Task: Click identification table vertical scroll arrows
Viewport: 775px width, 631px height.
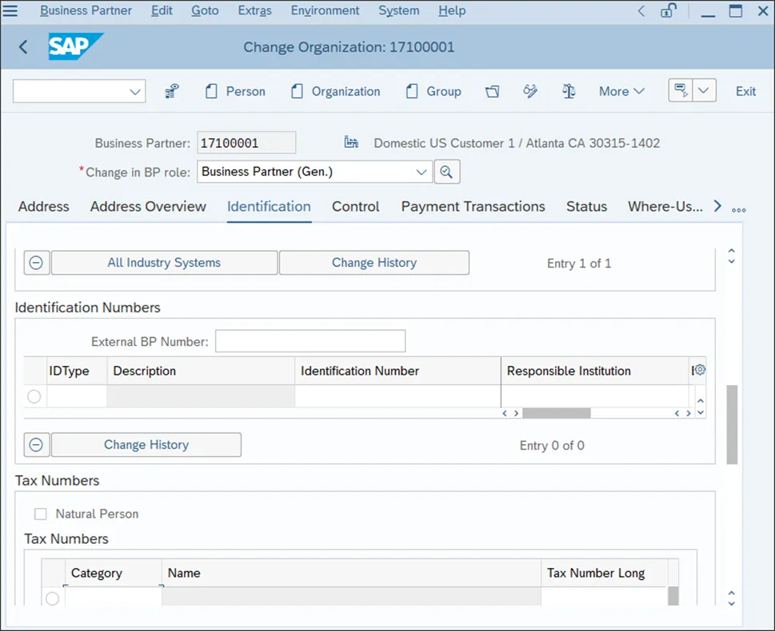Action: [701, 407]
